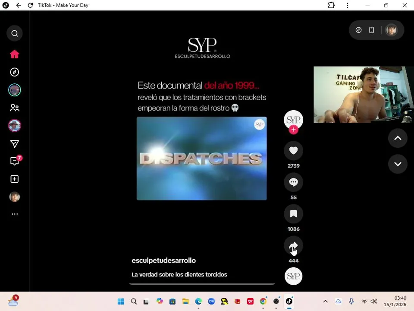Click the webcam overlay thumbnail
The height and width of the screenshot is (311, 414).
click(364, 95)
